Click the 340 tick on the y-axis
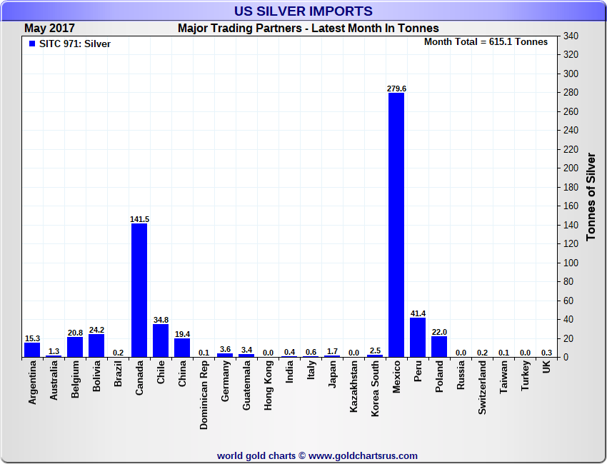This screenshot has height=464, width=607. [x=571, y=36]
